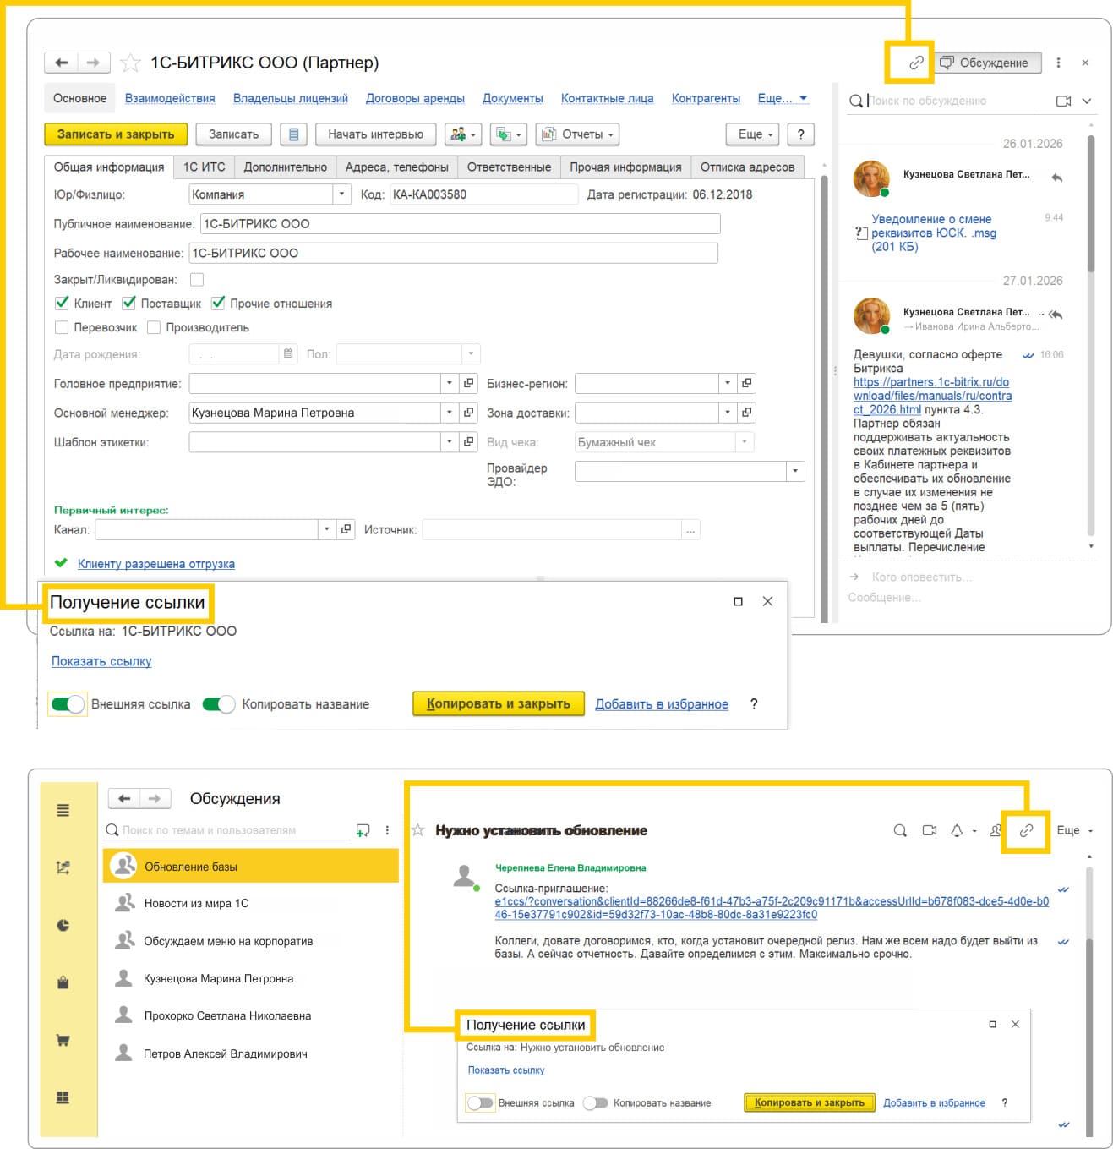Click the link icon in the 1С-БИТРИКС partner window header
1113x1149 pixels.
[x=916, y=63]
